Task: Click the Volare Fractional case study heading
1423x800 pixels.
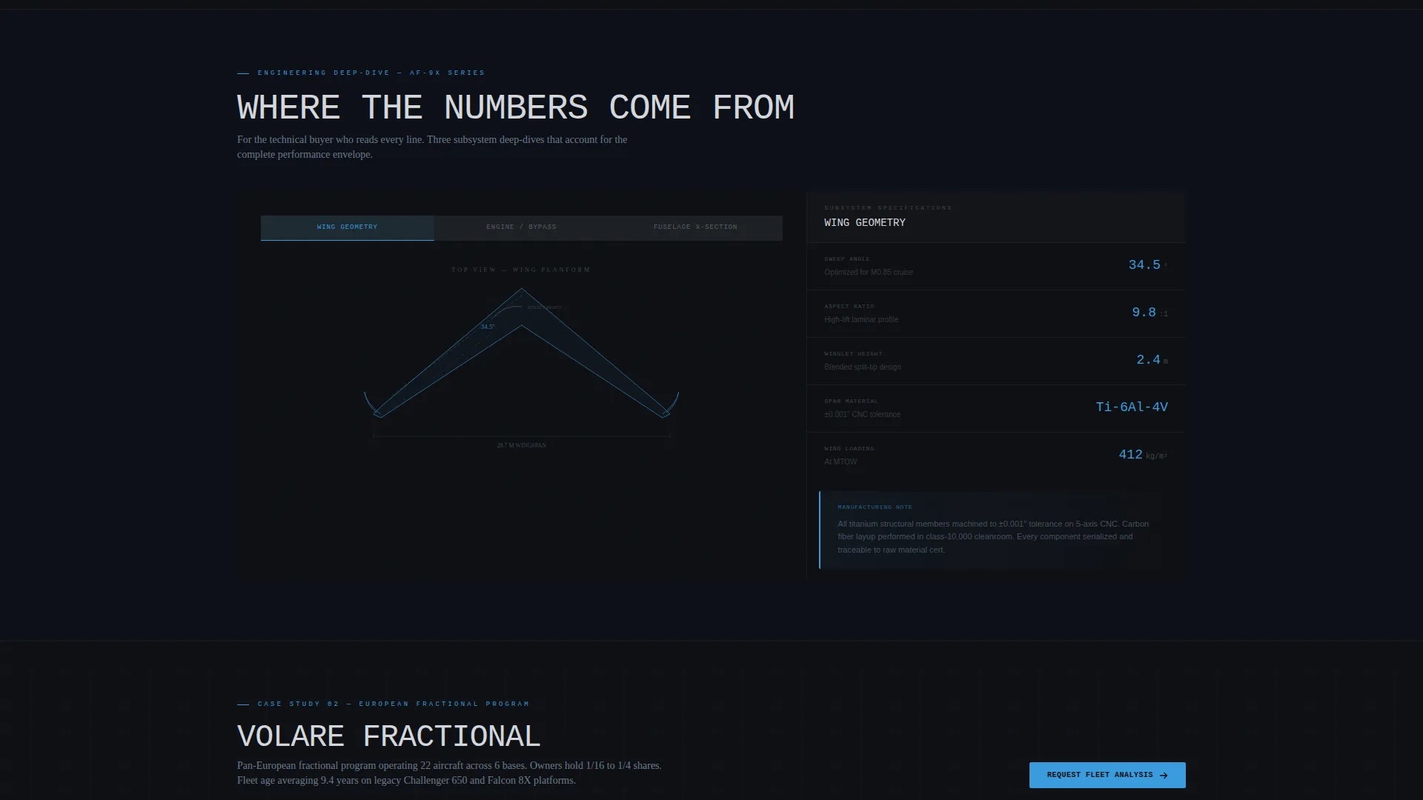Action: (389, 736)
